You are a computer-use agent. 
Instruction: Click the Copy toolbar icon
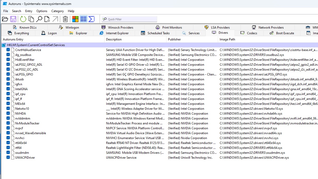point(31,19)
